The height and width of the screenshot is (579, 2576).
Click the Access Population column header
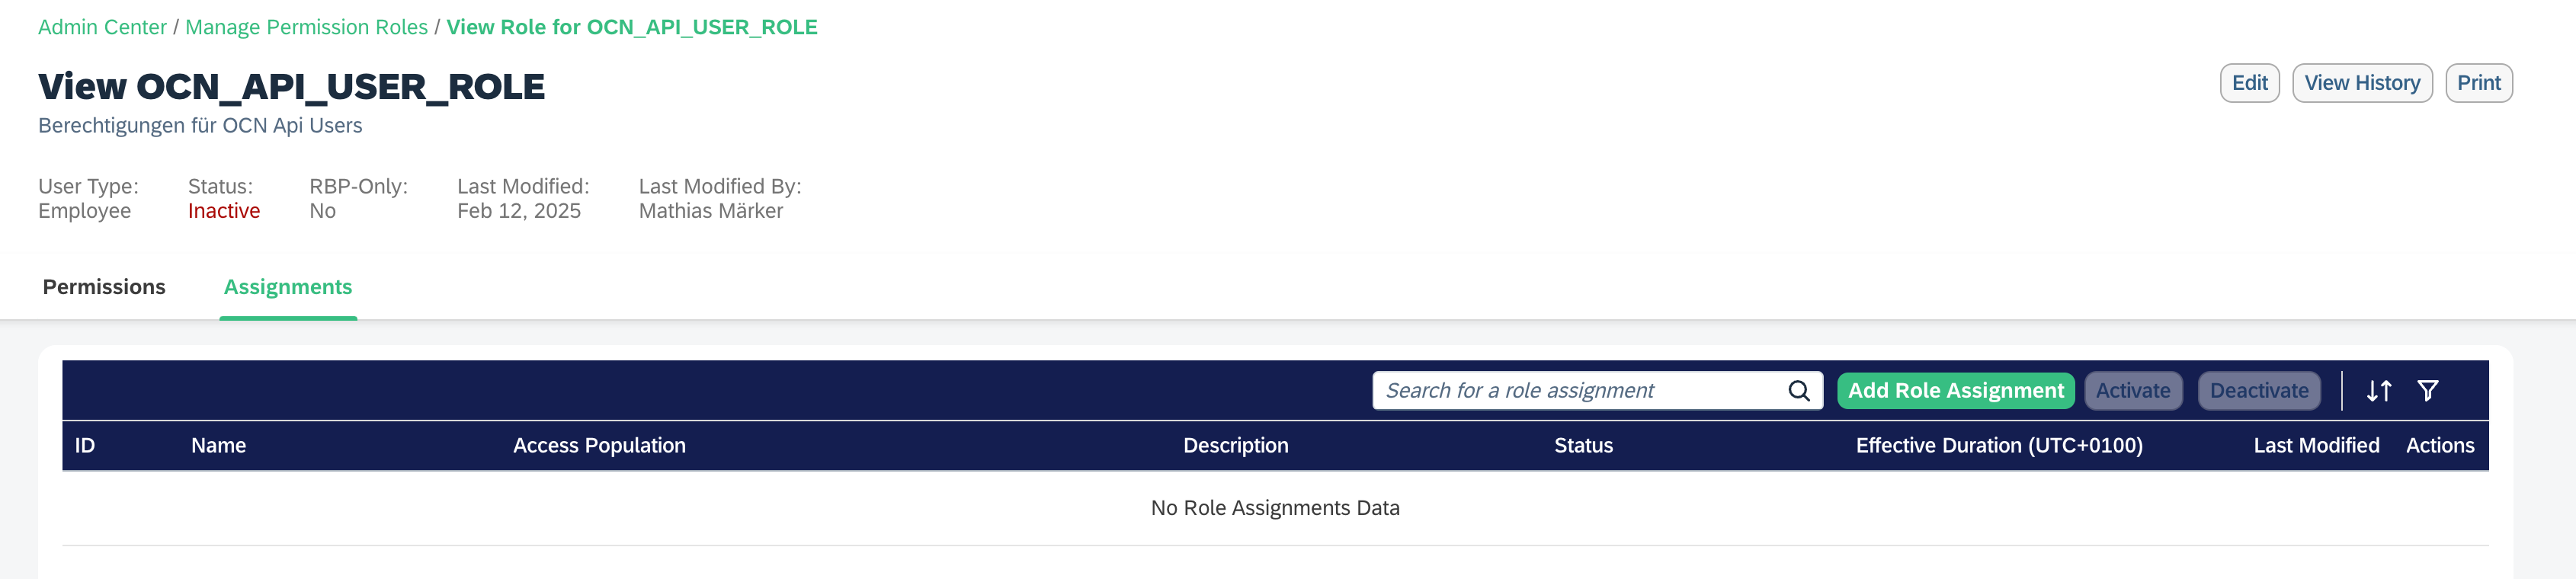599,446
